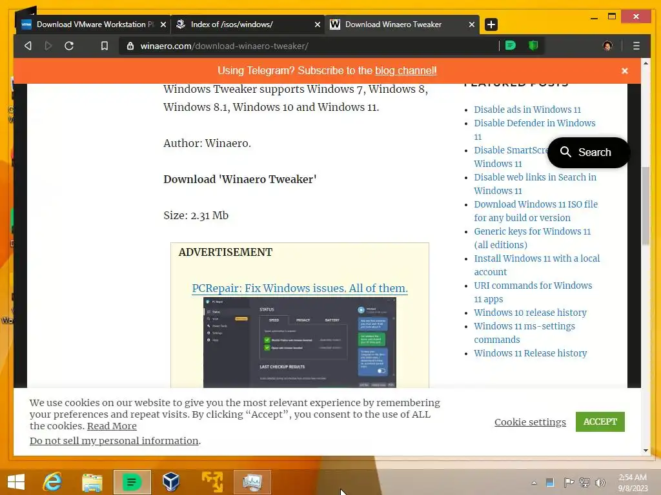Show hidden tray icons arrow
Image resolution: width=661 pixels, height=495 pixels.
click(534, 483)
